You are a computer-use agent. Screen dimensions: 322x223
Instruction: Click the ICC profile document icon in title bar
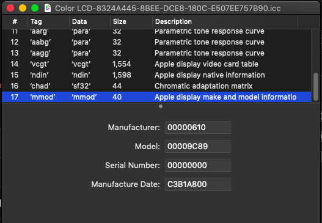pos(48,8)
